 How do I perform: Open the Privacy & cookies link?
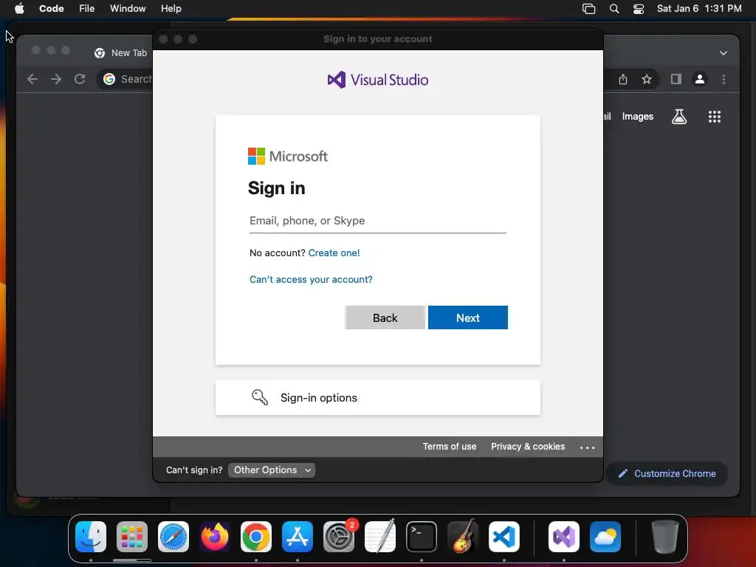(528, 447)
